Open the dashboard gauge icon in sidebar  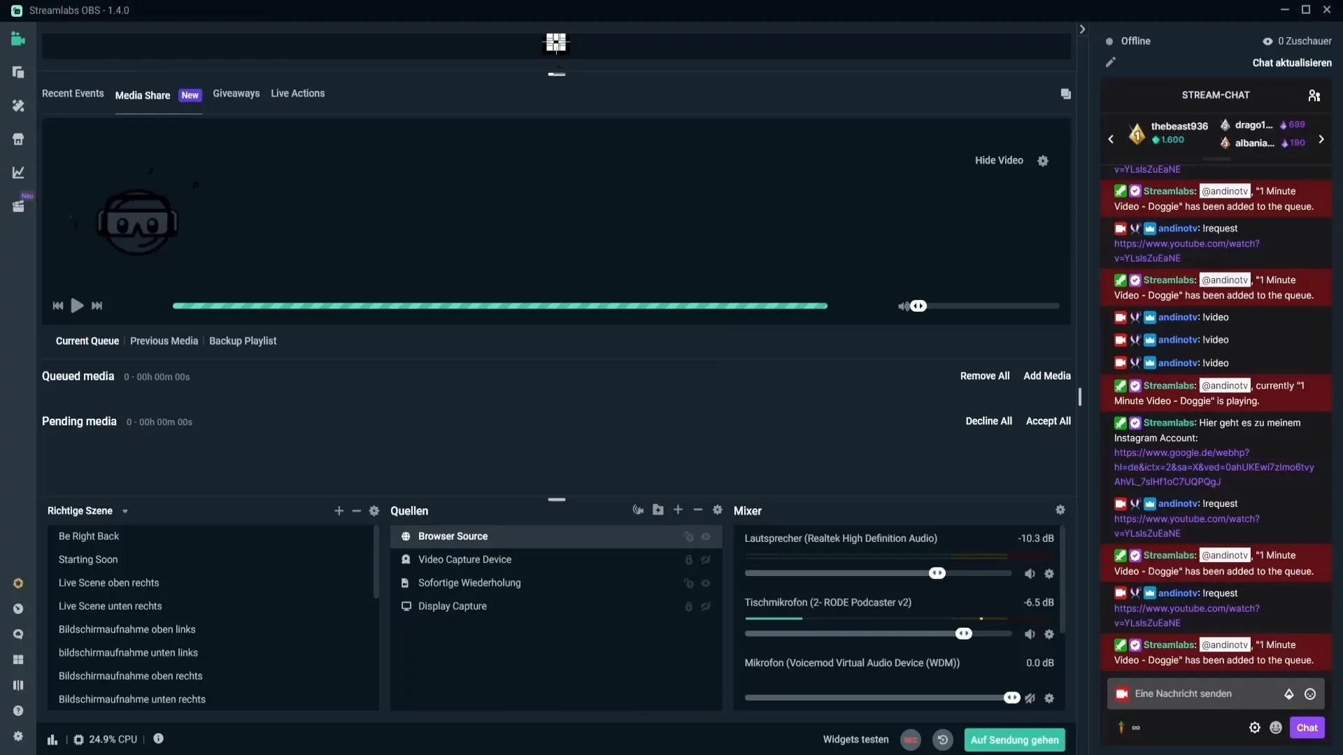tap(18, 609)
